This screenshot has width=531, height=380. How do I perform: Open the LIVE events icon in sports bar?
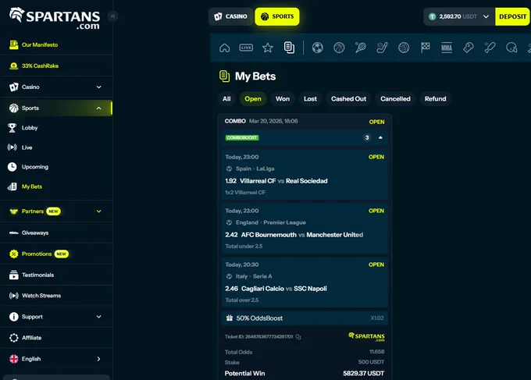click(246, 48)
